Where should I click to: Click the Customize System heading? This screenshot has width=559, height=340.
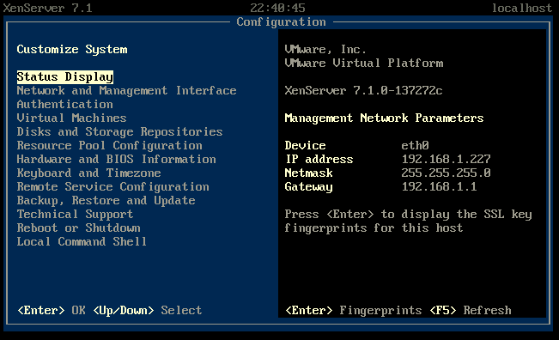(x=72, y=50)
